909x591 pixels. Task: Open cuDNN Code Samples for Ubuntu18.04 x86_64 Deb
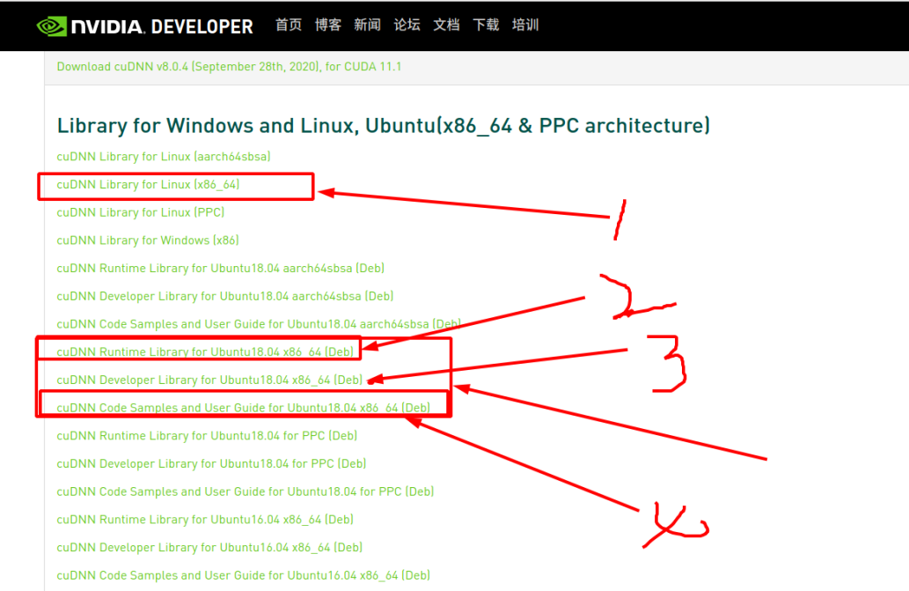coord(242,407)
